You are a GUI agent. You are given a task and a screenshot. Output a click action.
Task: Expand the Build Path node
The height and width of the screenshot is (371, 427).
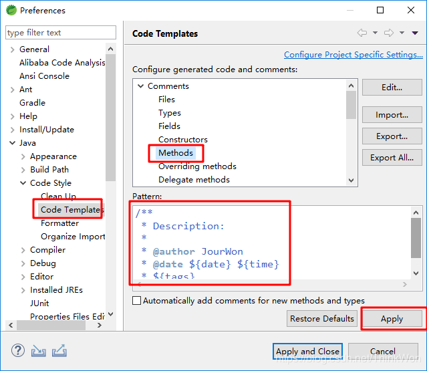tap(23, 170)
